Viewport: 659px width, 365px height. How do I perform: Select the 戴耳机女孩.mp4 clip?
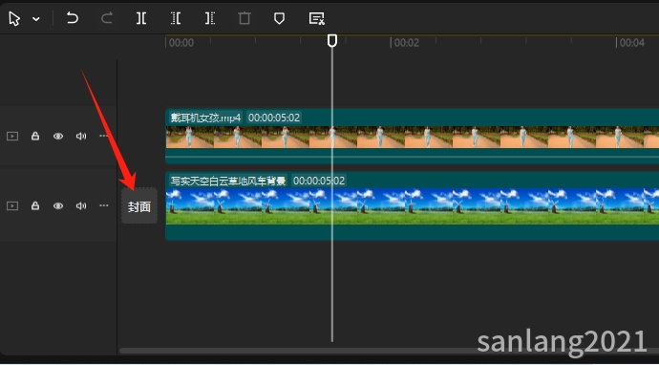coord(412,137)
